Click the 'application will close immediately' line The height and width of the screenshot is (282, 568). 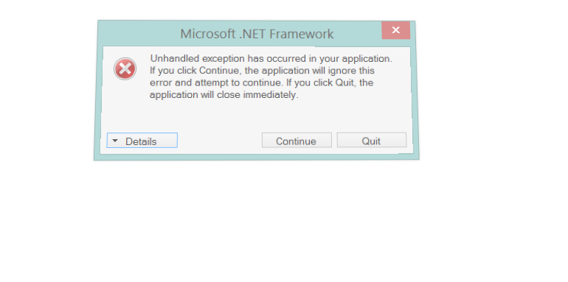pos(224,95)
